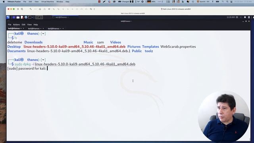
Task: Click the Bluetooth icon in the macOS menu bar
Action: pos(213,2)
